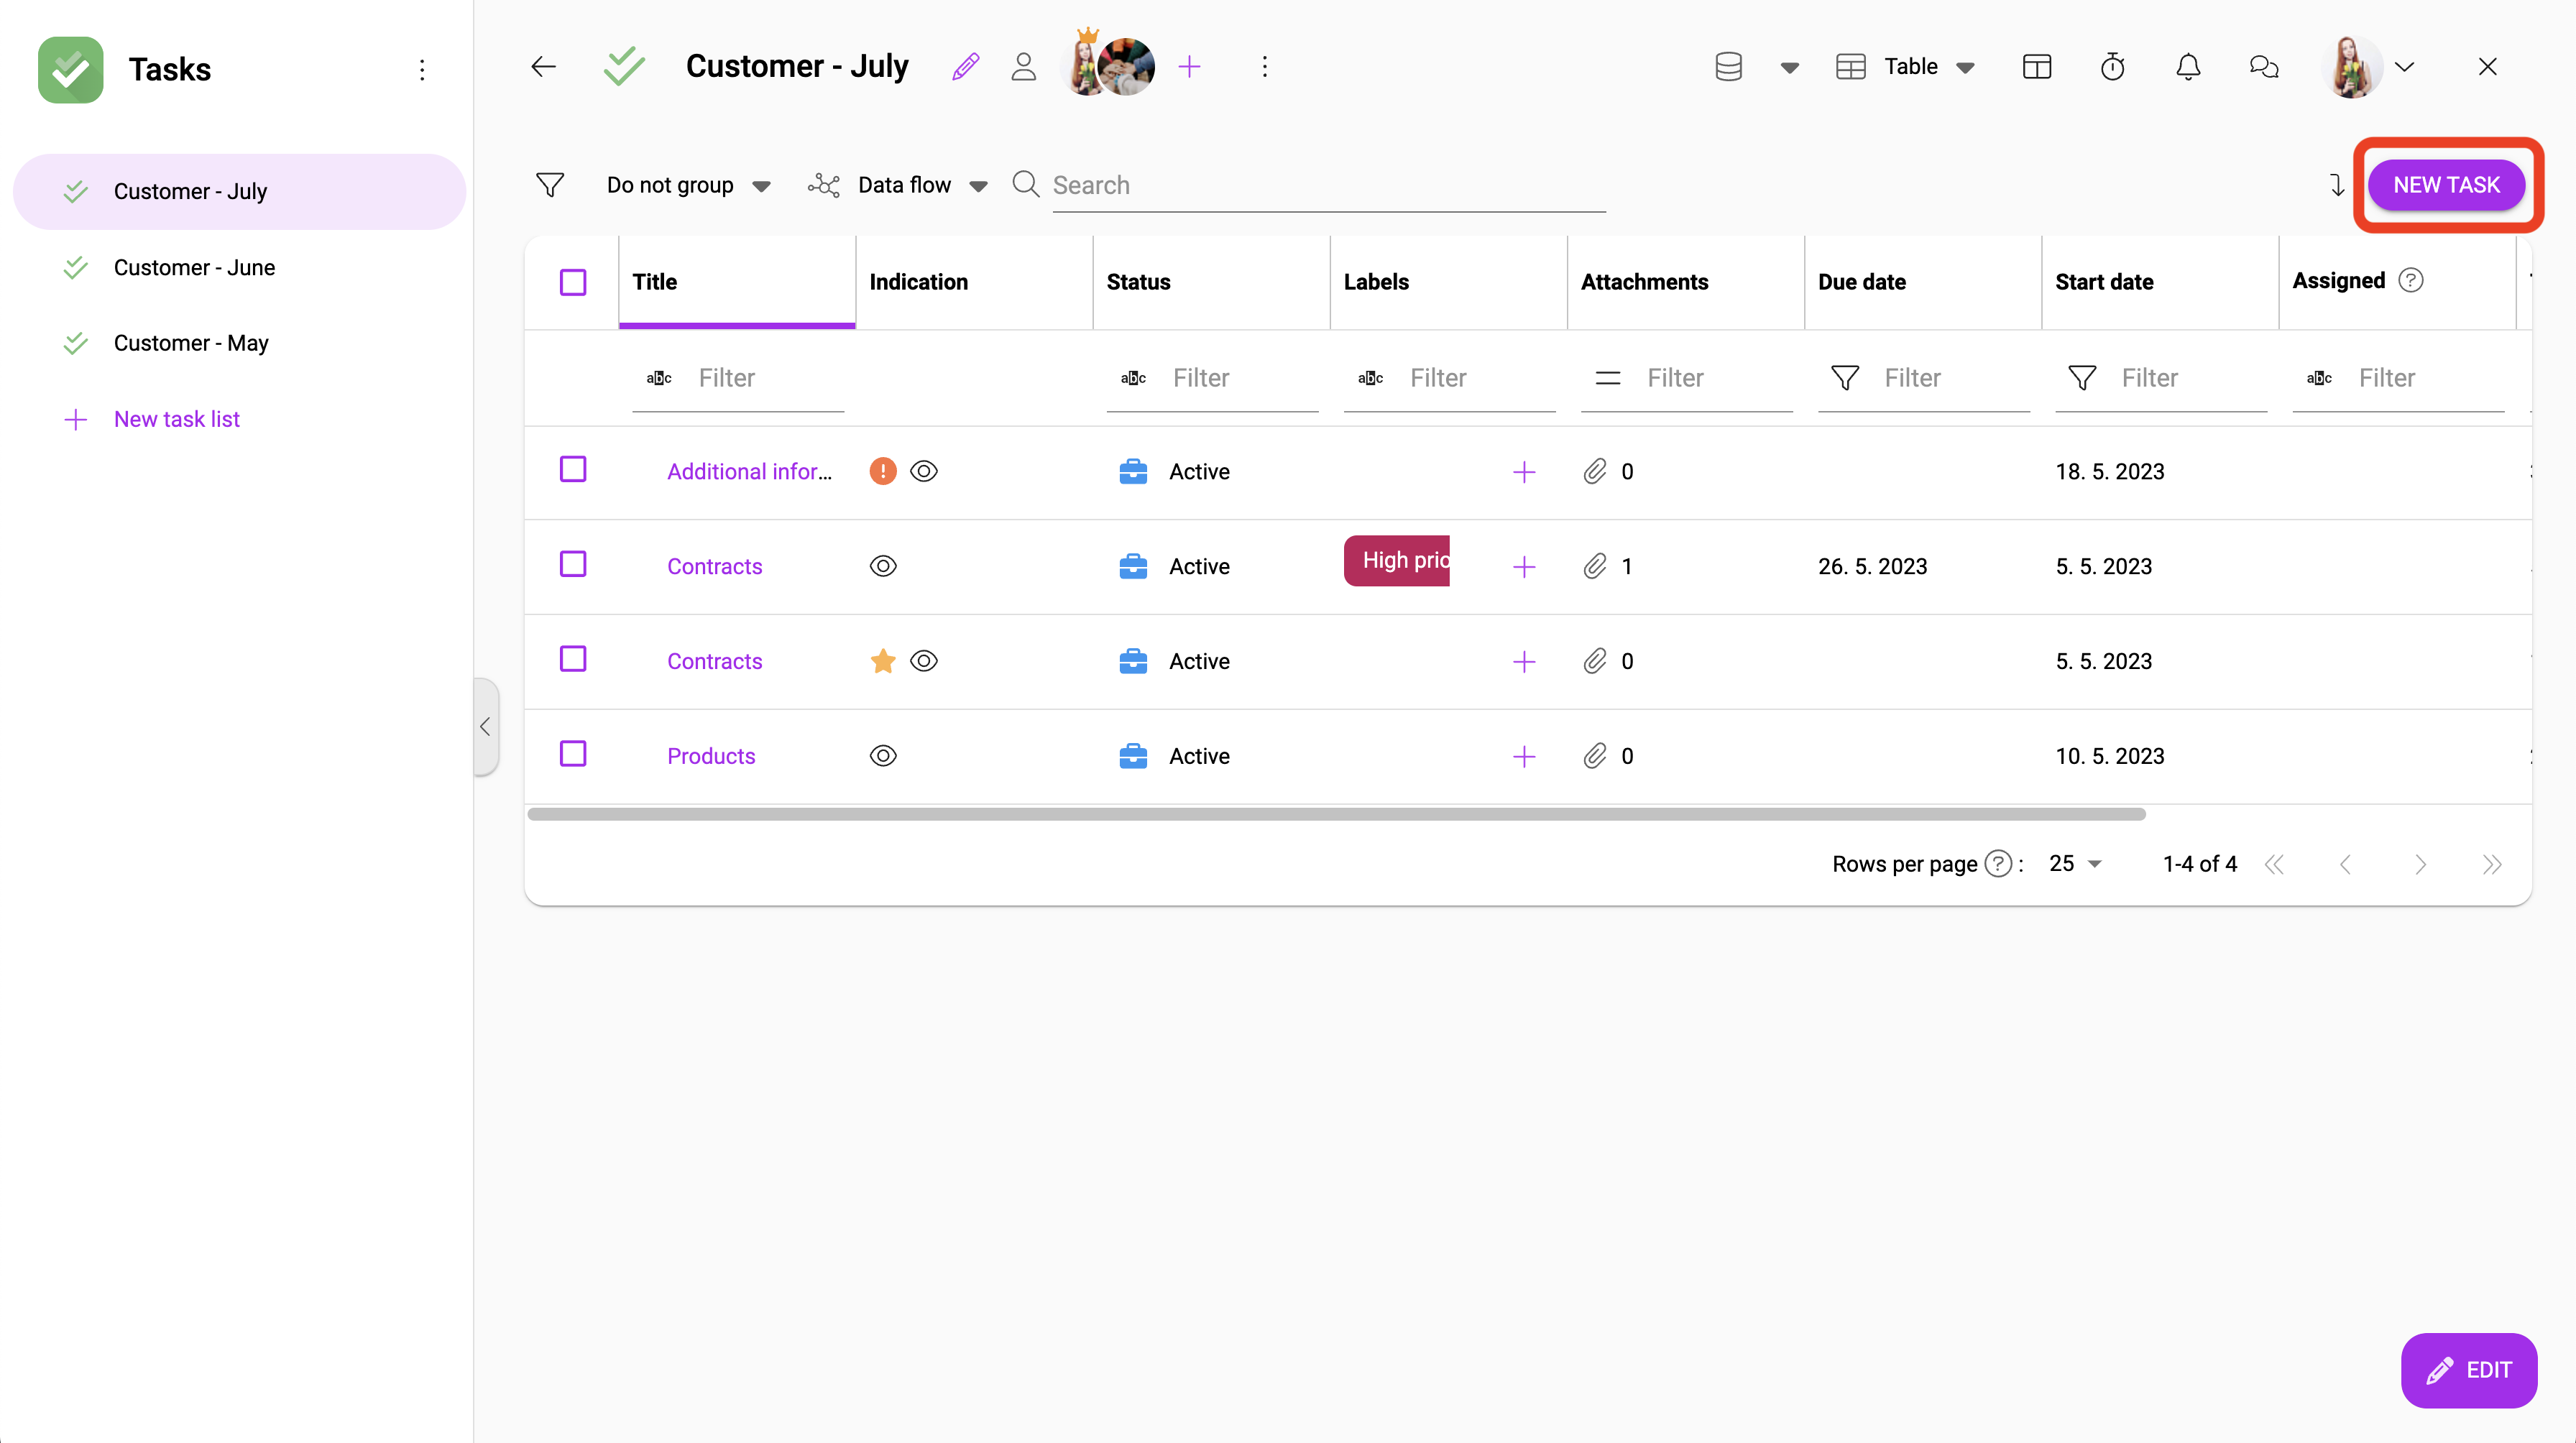The width and height of the screenshot is (2576, 1443).
Task: Open the chat bubbles icon
Action: coord(2264,67)
